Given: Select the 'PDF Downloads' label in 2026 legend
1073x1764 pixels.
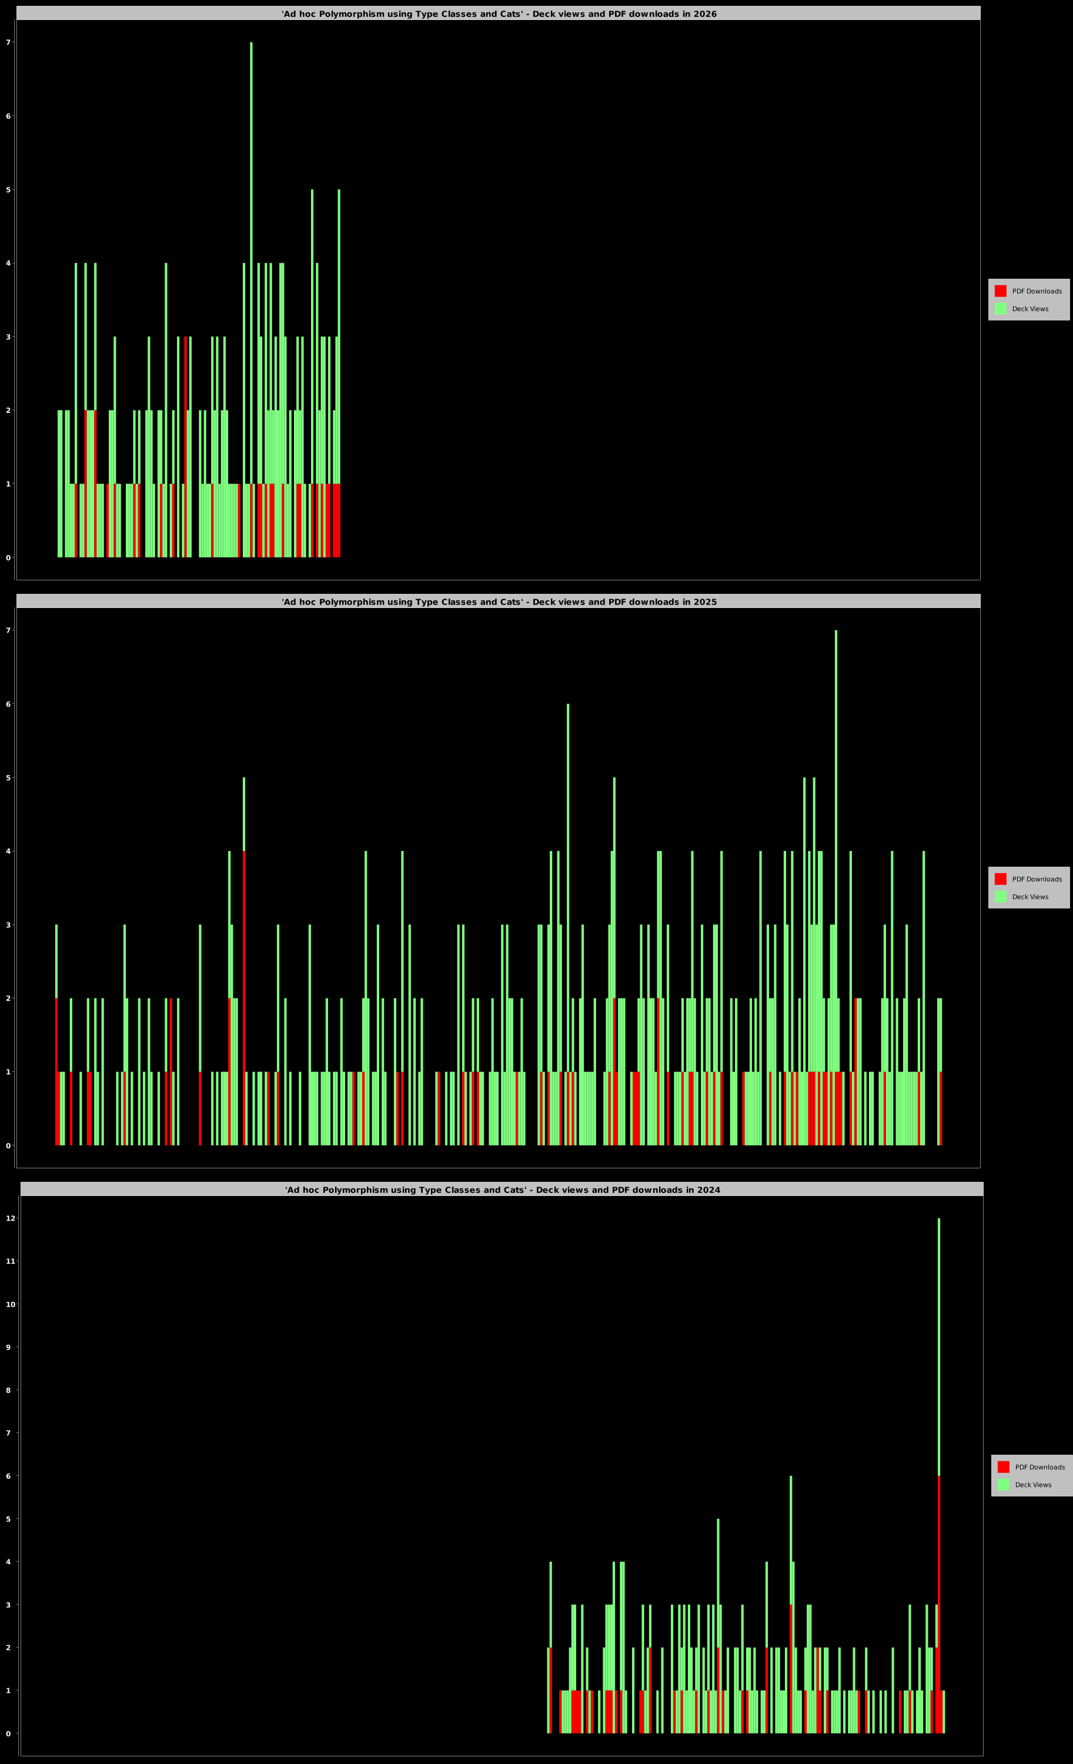Looking at the screenshot, I should coord(1037,292).
